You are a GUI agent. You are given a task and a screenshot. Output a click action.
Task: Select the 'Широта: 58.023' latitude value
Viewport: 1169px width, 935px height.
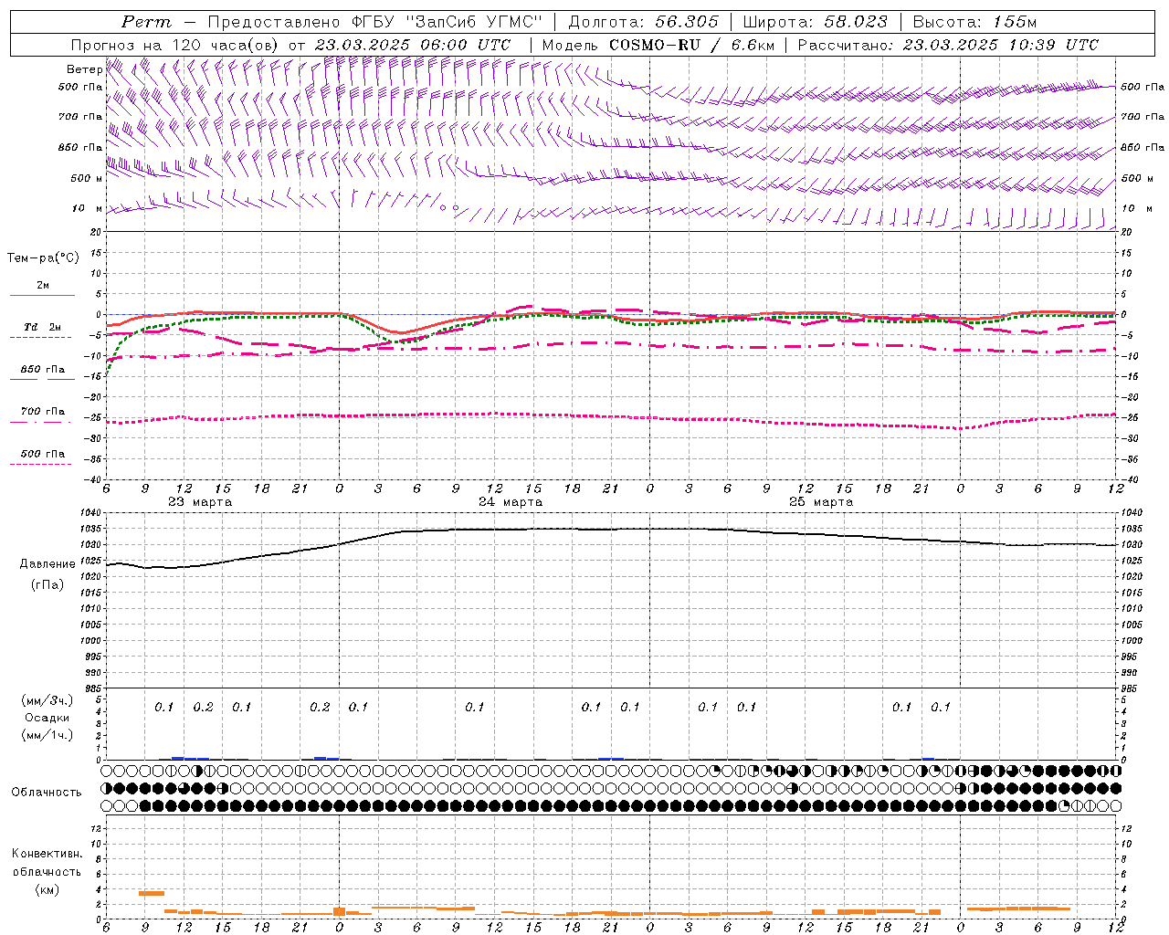(x=815, y=22)
